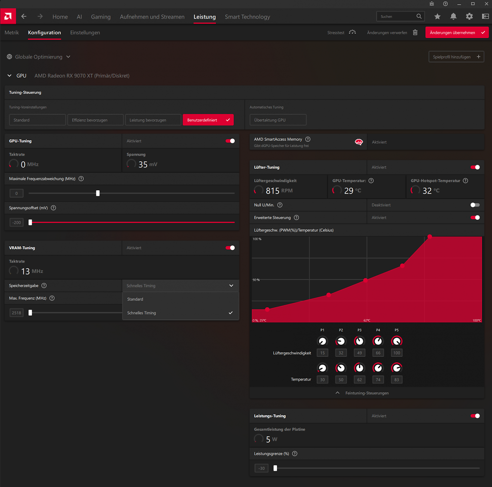
Task: Show help for Spannungsoffset
Action: tap(53, 208)
